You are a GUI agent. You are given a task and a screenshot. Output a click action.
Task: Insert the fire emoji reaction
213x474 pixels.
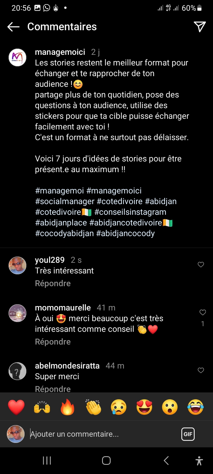(x=67, y=407)
